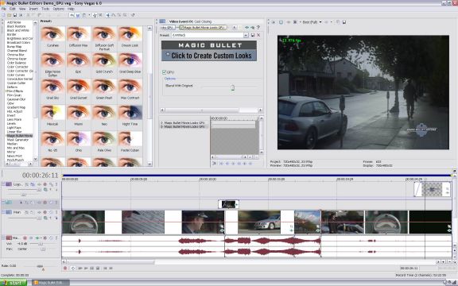
Task: Open the Options menu
Action: coord(58,9)
